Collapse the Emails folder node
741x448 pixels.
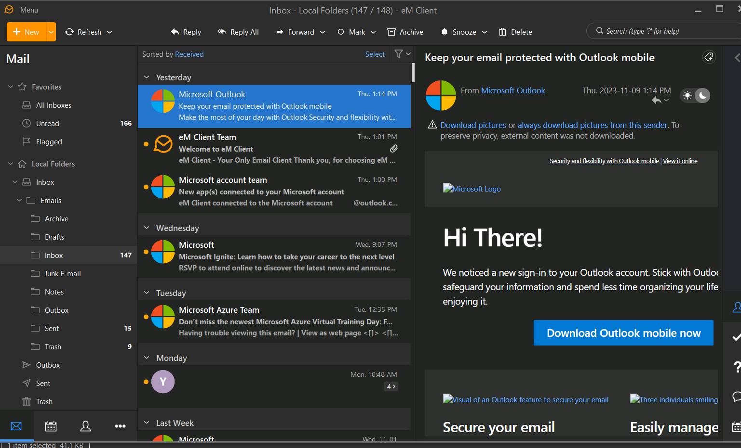pyautogui.click(x=19, y=200)
